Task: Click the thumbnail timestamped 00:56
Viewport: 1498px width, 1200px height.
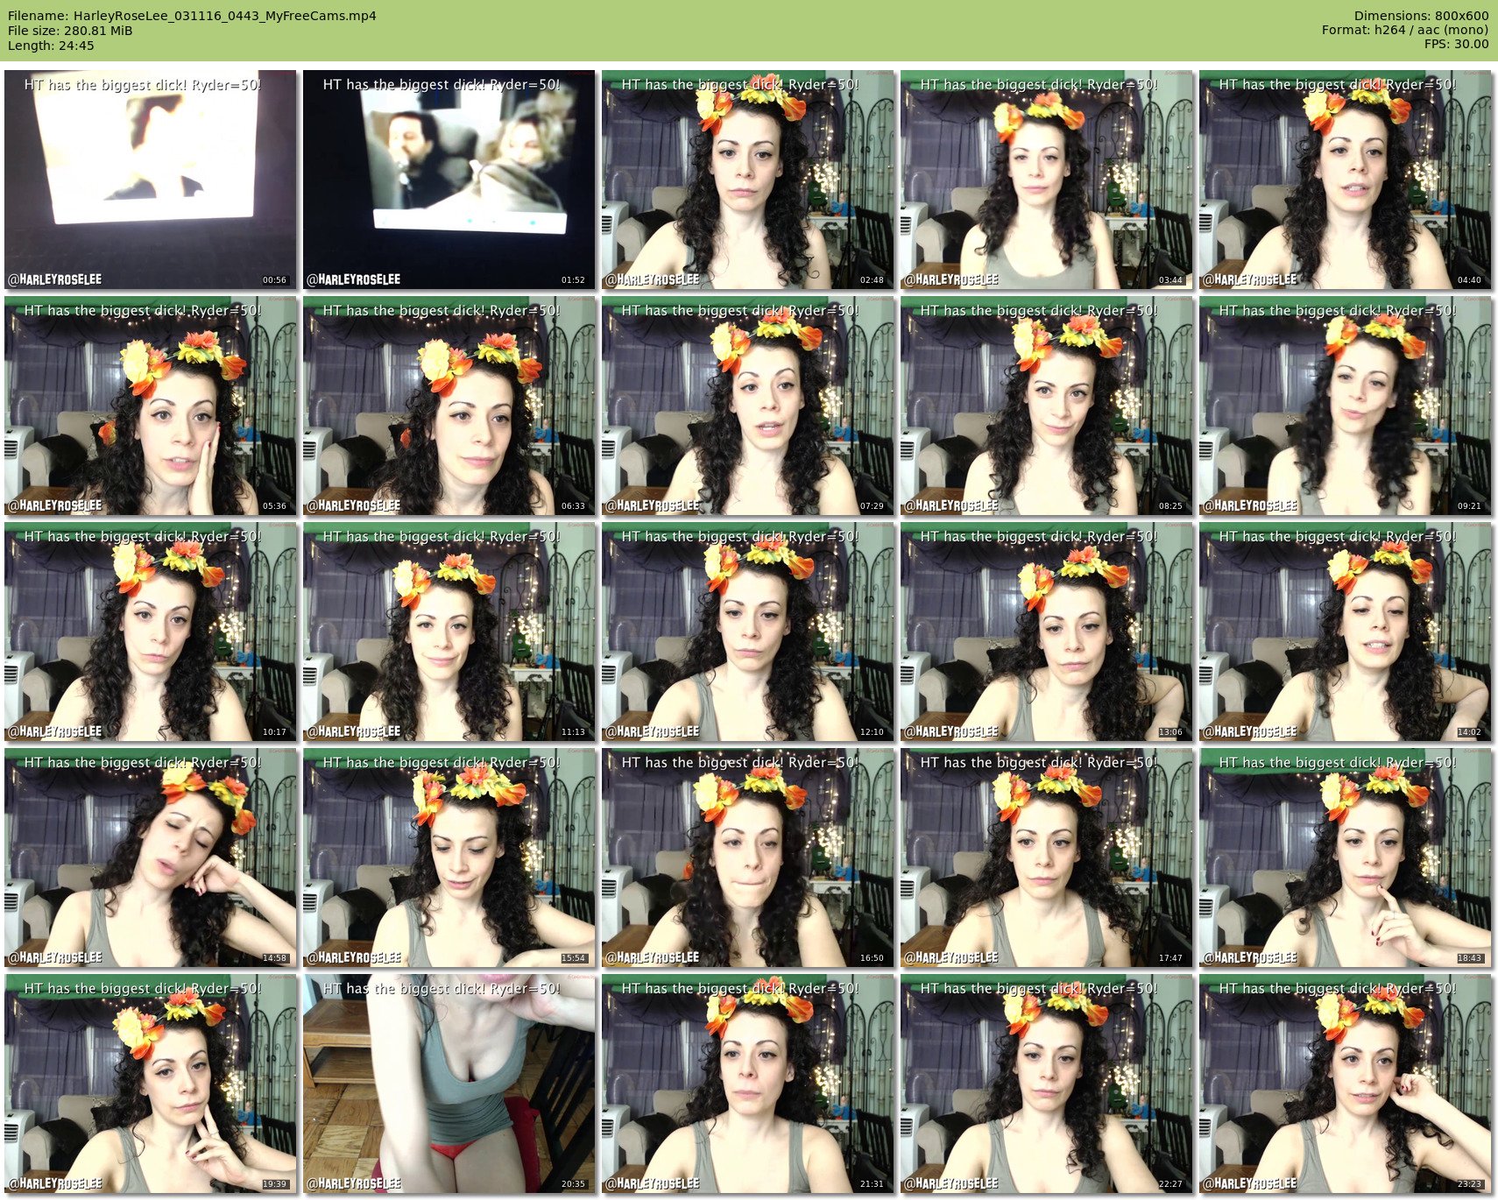Action: (x=151, y=180)
